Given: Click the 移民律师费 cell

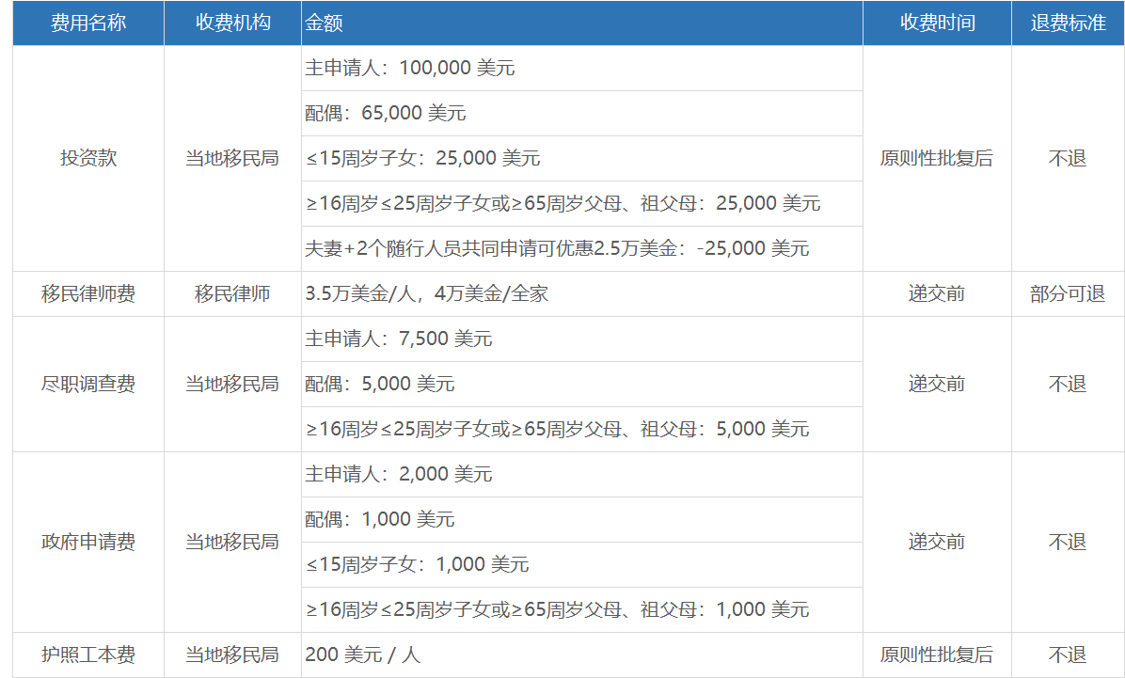Looking at the screenshot, I should pyautogui.click(x=88, y=294).
